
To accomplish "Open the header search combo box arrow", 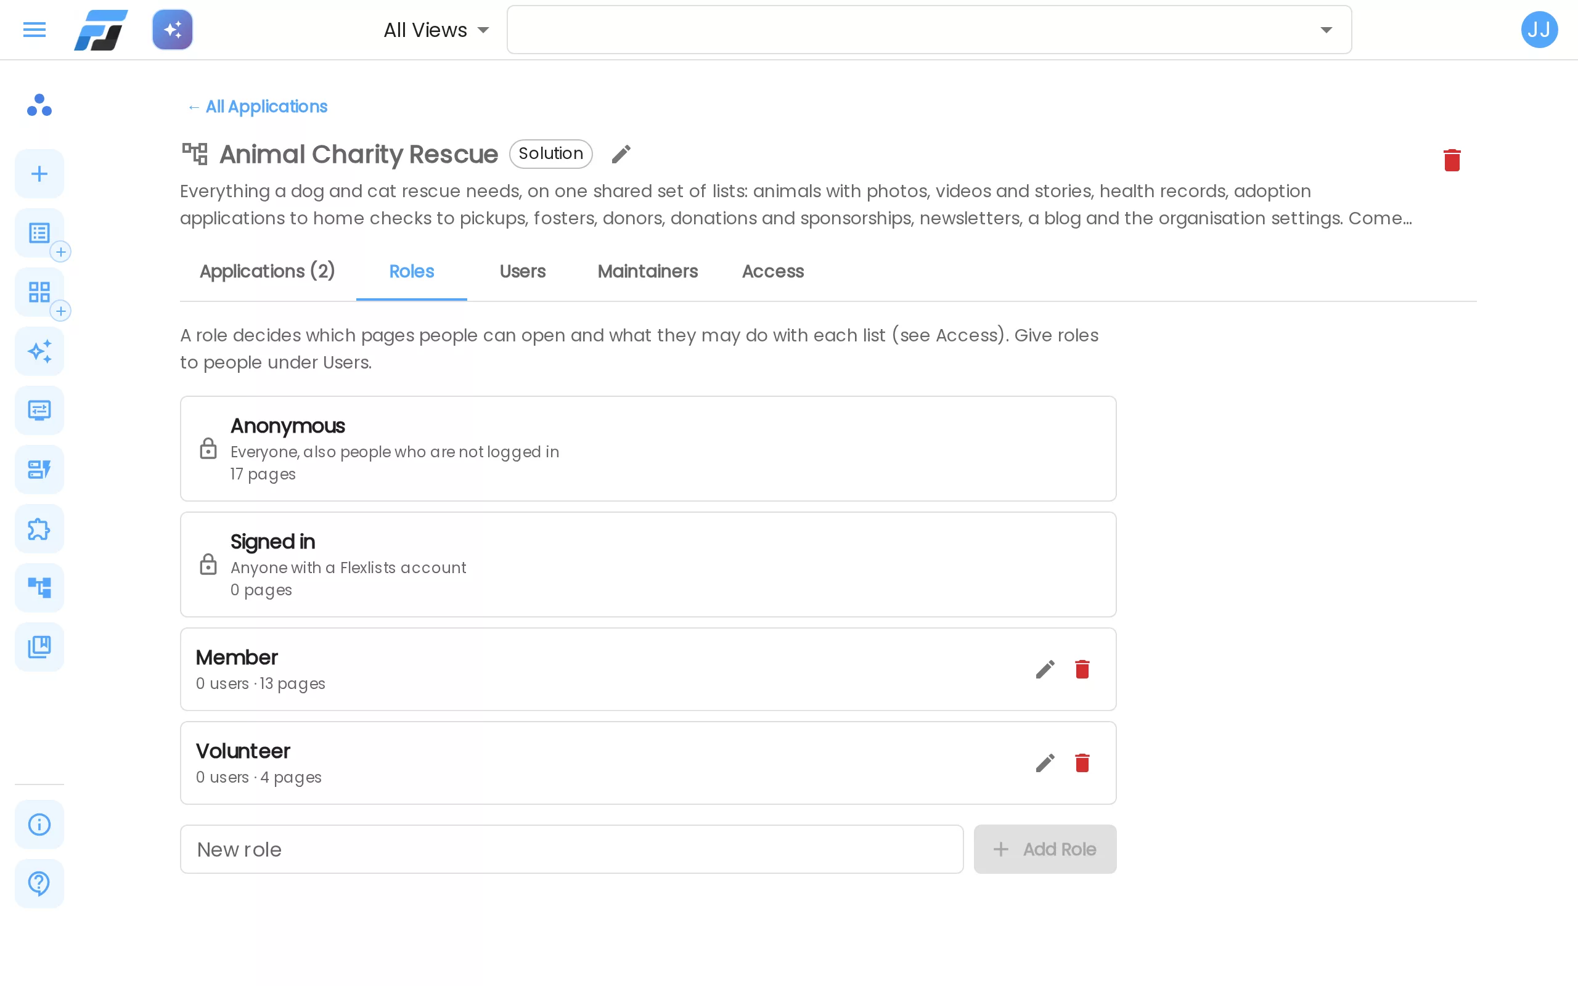I will 1326,30.
